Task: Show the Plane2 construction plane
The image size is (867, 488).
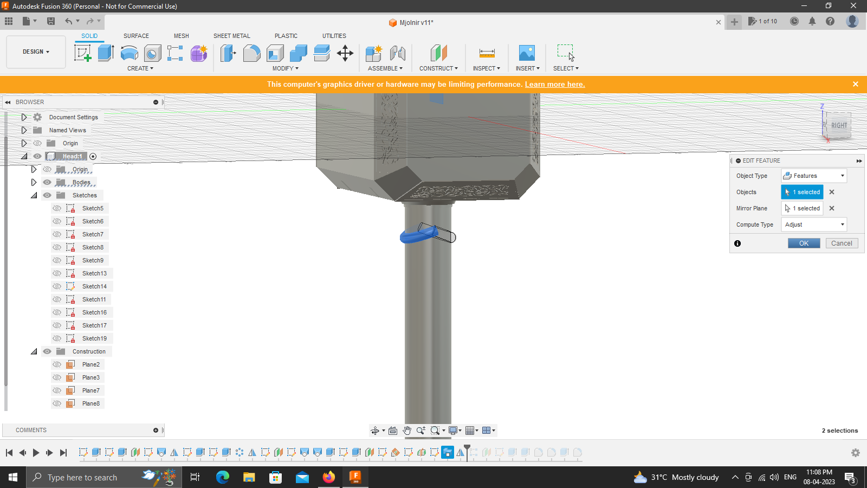Action: [x=57, y=364]
